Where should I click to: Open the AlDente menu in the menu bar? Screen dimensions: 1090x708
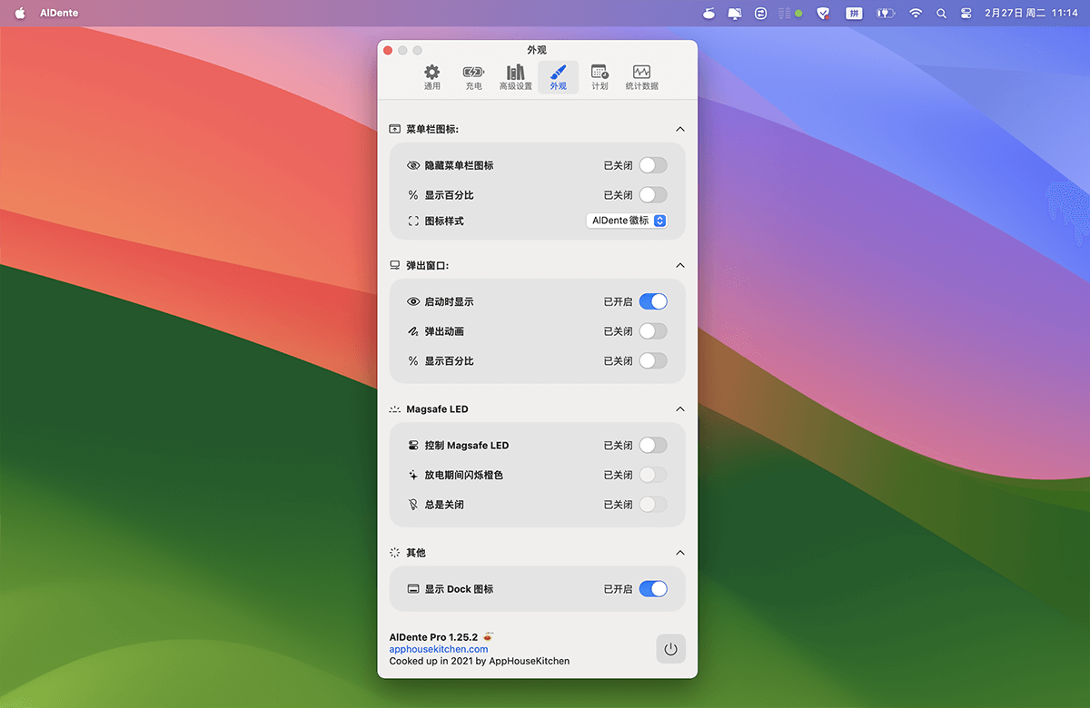[59, 14]
